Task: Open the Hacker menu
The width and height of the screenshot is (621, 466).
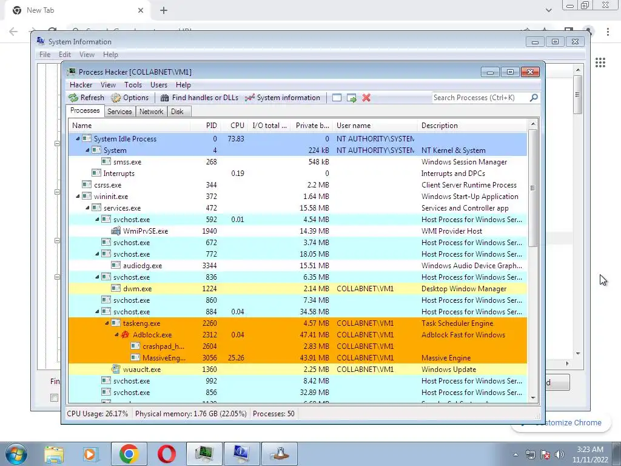Action: tap(81, 85)
